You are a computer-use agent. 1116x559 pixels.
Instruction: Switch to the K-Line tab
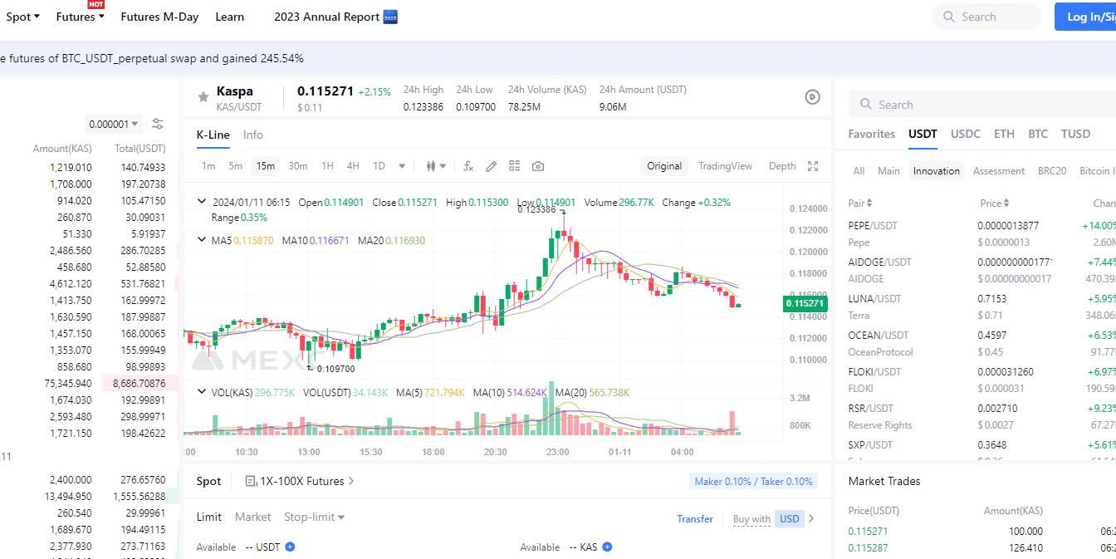(x=213, y=135)
